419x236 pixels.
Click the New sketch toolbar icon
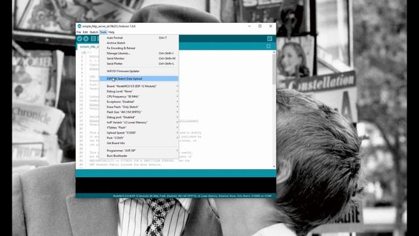pyautogui.click(x=93, y=39)
